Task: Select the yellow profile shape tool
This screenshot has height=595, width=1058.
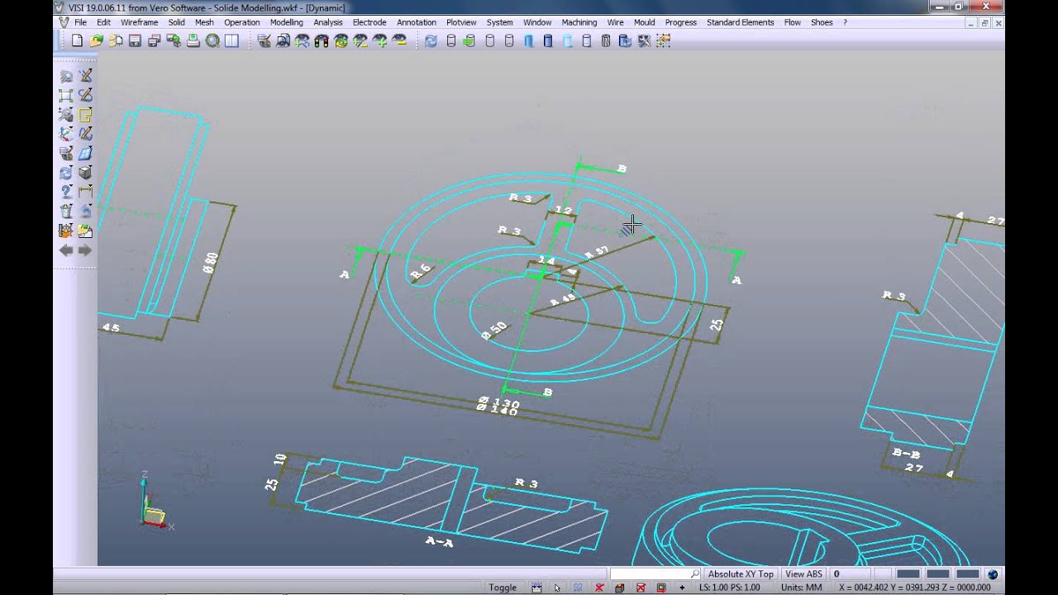Action: coord(85,114)
